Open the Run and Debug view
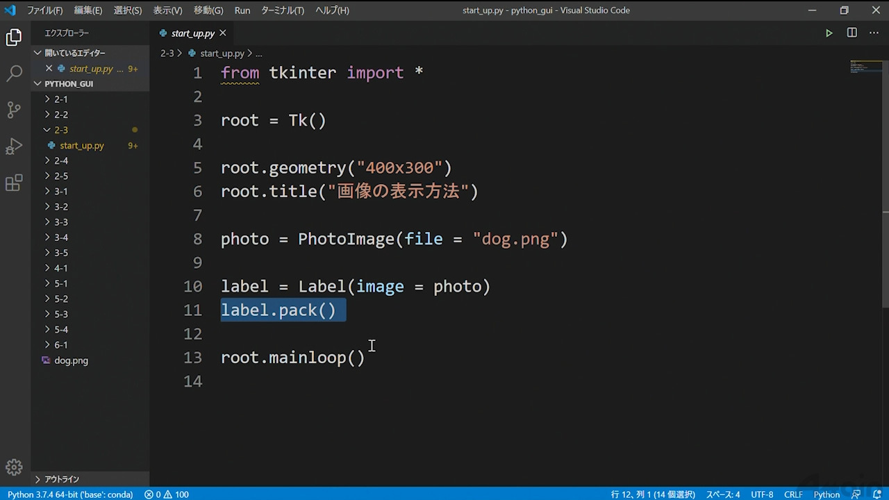This screenshot has width=889, height=500. pos(14,147)
